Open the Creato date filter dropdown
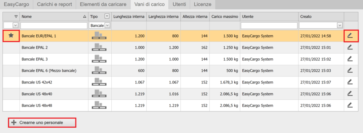 click(x=340, y=25)
